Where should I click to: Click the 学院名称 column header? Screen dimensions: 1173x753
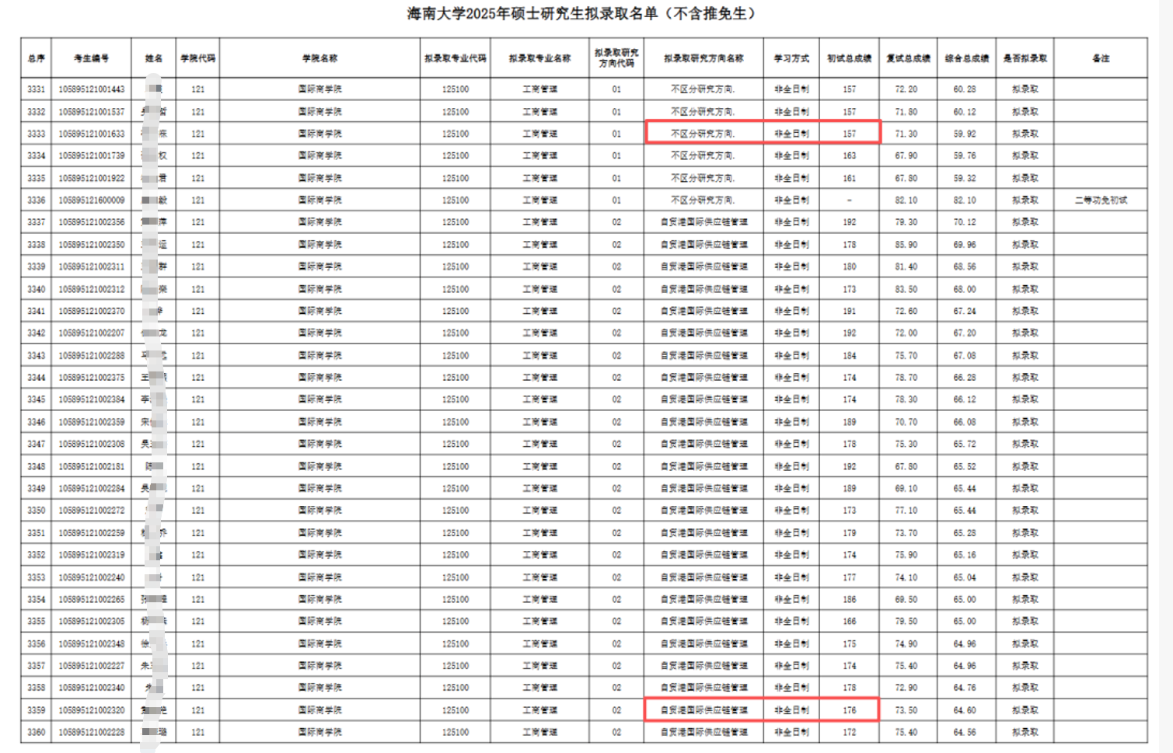coord(319,58)
